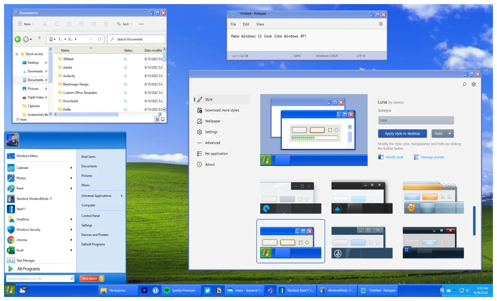Click the Paste icon in Explorer toolbar
Screen dimensions: 497x301
(x=69, y=24)
